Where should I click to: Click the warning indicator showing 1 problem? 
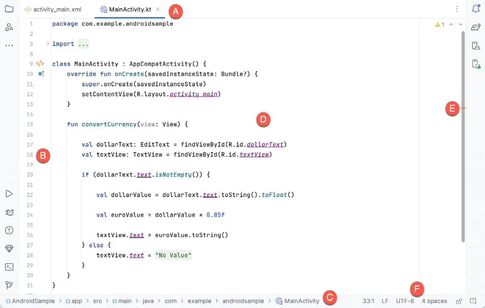coord(439,25)
